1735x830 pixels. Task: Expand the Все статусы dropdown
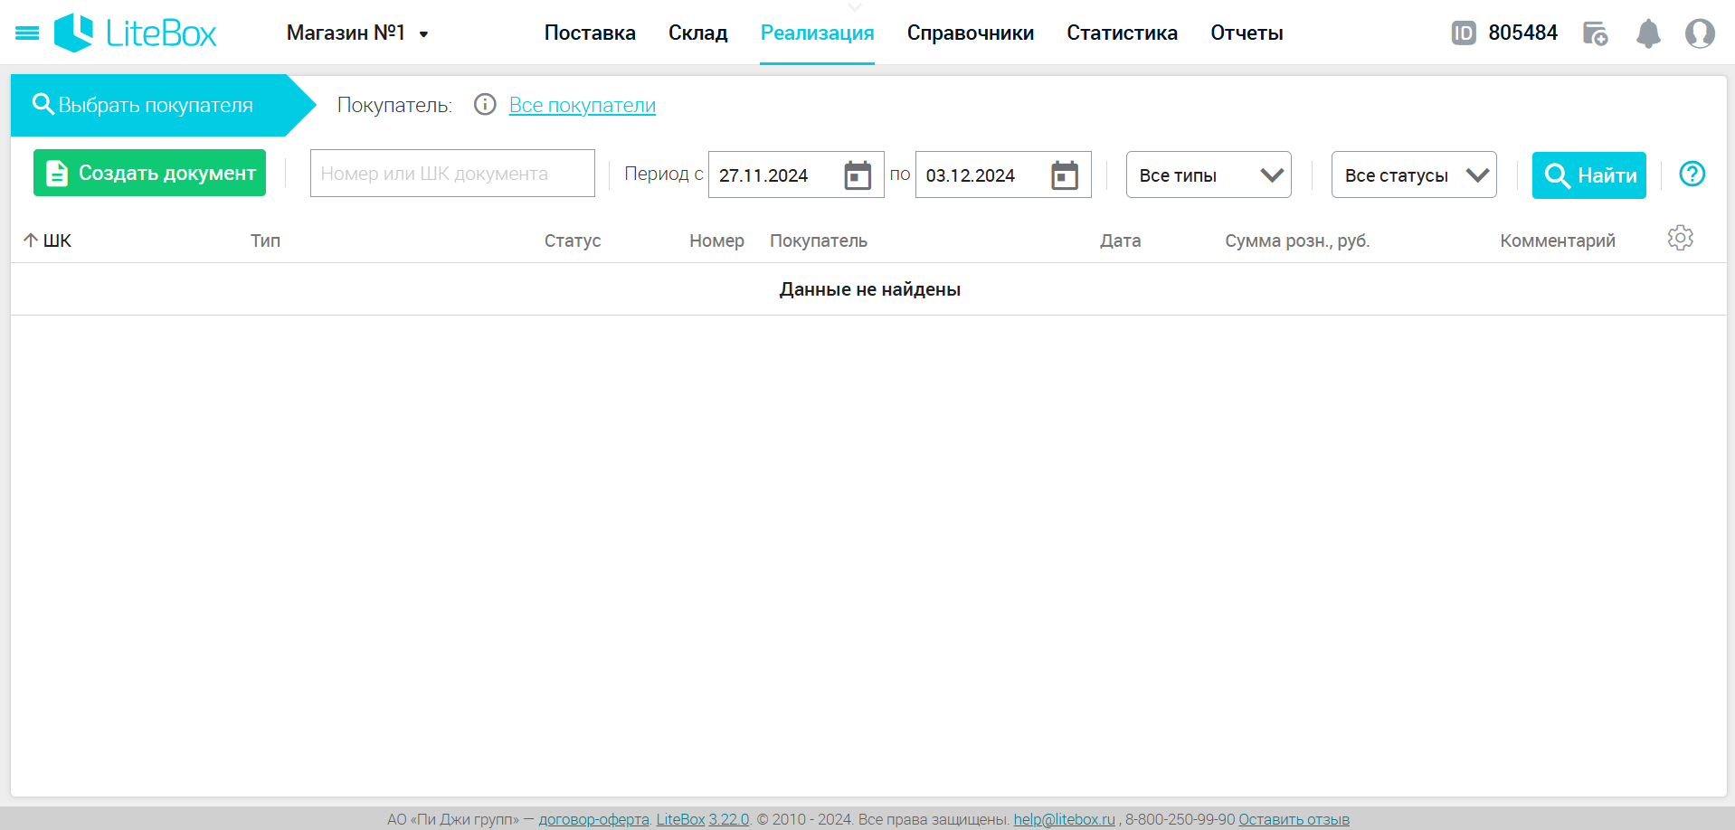(1414, 174)
